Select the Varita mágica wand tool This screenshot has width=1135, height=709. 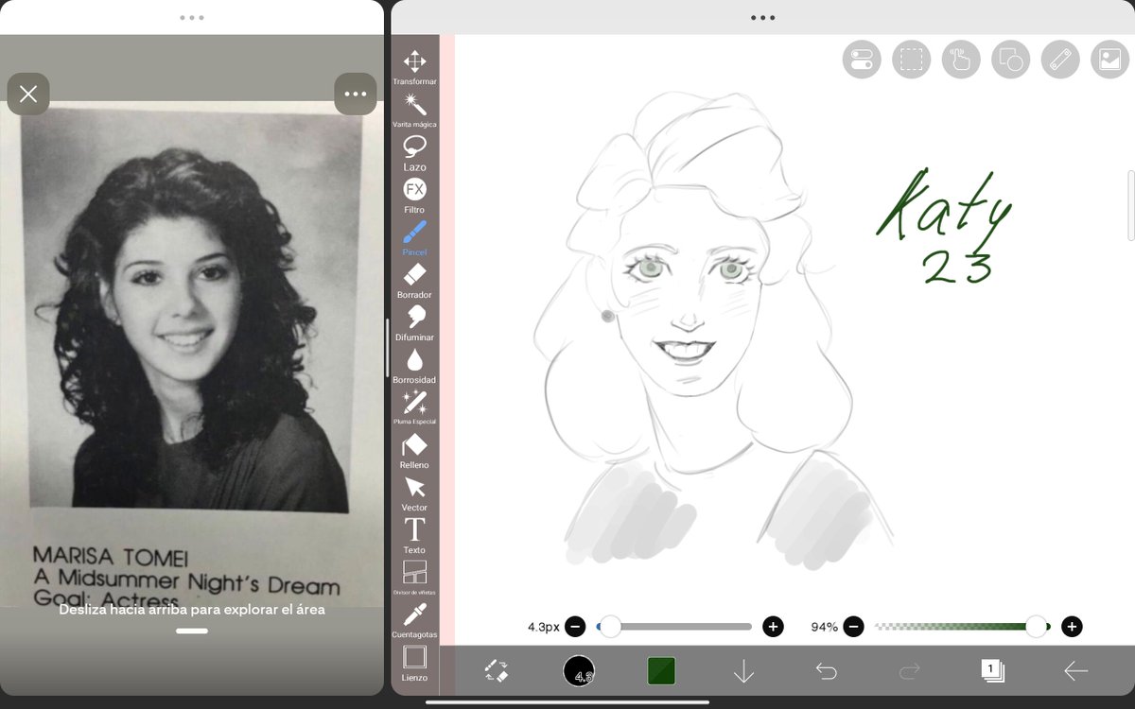(414, 111)
